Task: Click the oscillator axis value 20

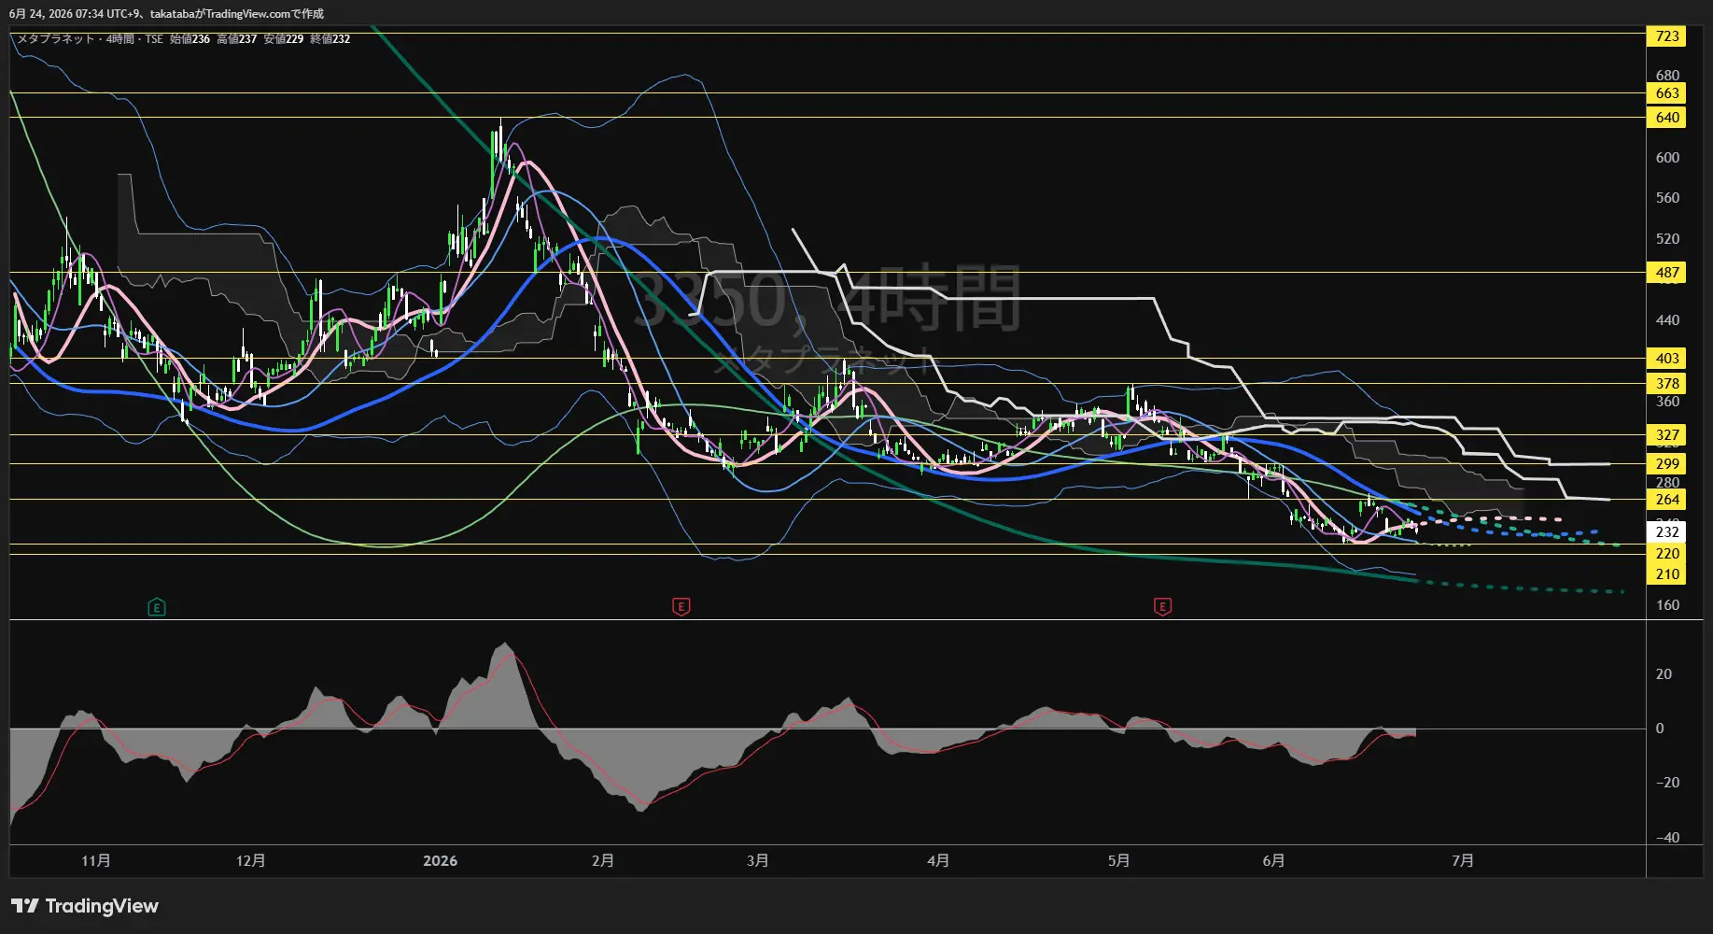Action: [x=1664, y=674]
